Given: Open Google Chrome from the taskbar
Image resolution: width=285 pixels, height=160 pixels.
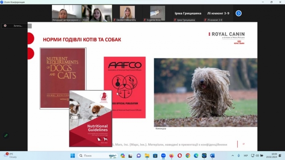Looking at the screenshot, I should 188,156.
